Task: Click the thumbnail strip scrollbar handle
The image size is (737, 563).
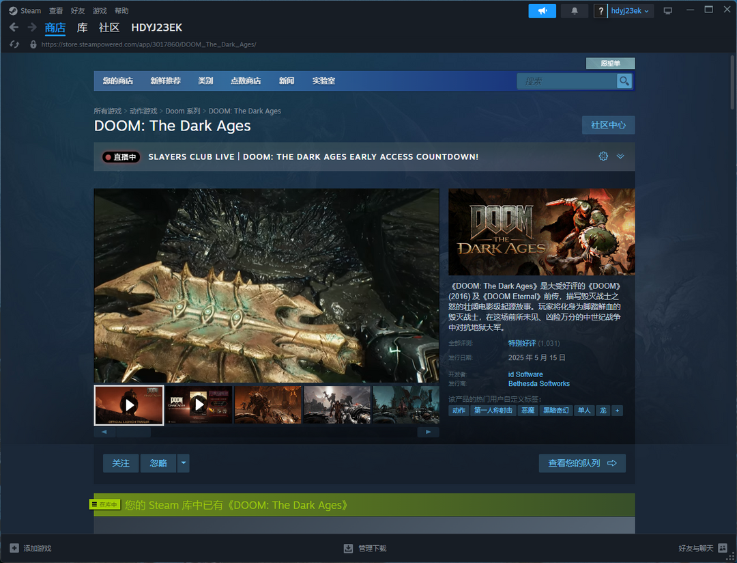Action: coord(134,432)
